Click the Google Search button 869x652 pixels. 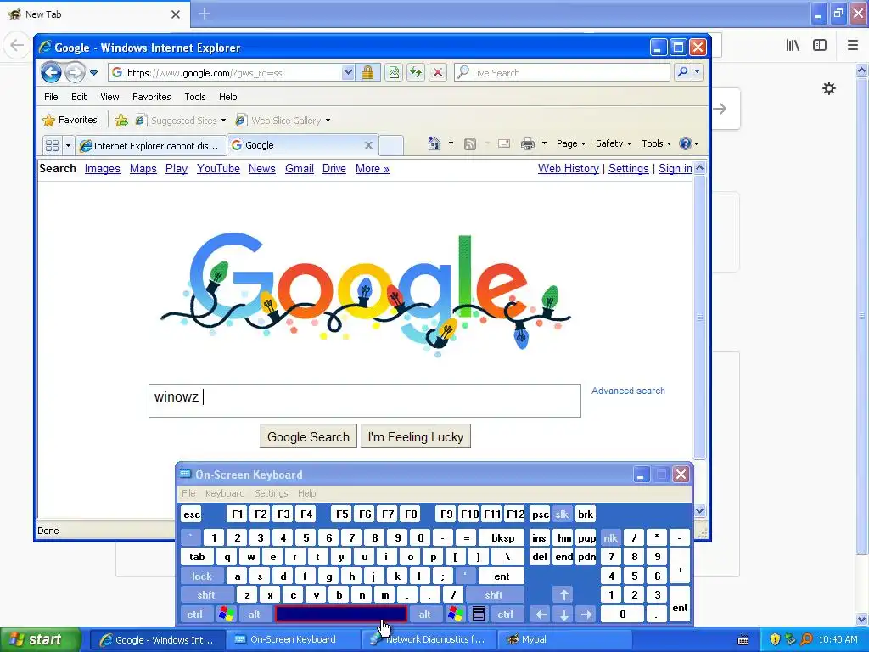point(308,437)
